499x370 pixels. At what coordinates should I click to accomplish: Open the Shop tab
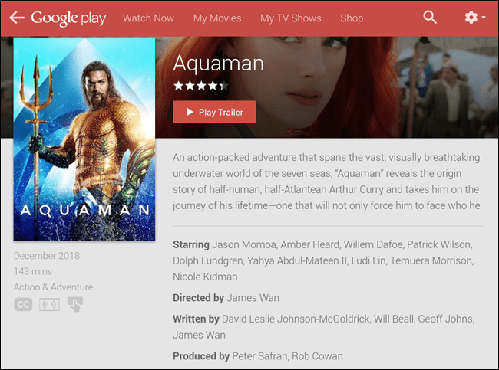coord(352,18)
